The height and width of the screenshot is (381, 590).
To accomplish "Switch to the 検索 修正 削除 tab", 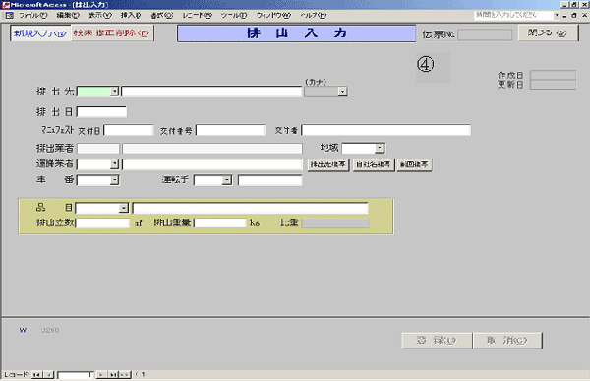I will [x=112, y=33].
